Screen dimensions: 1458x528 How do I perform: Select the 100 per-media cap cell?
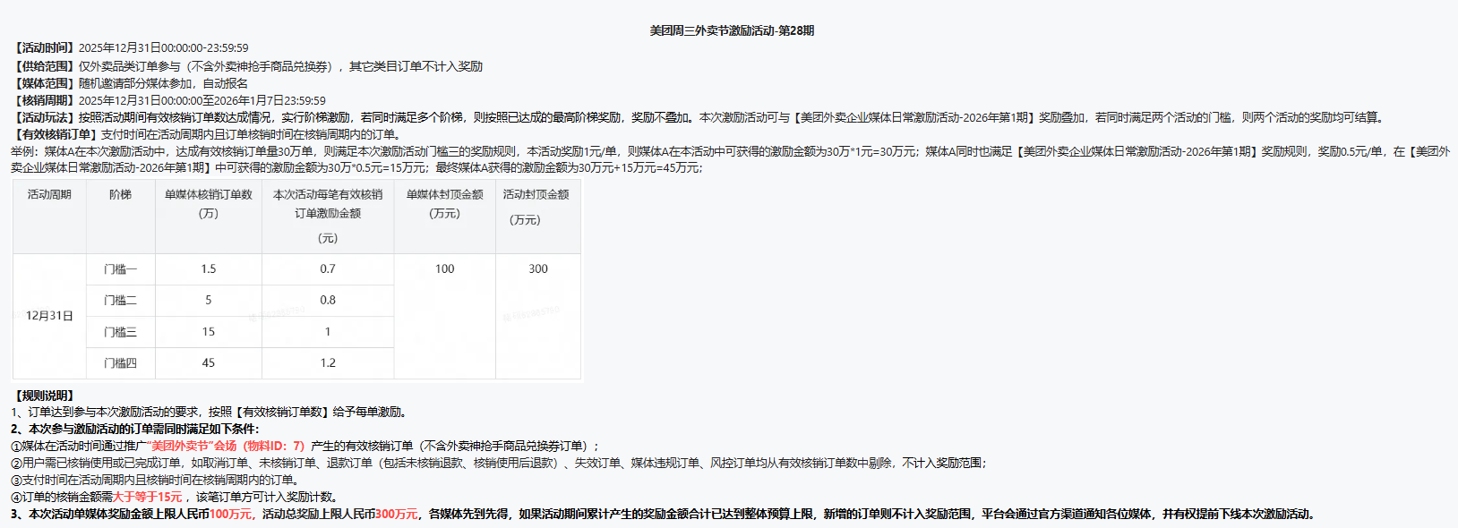pyautogui.click(x=445, y=269)
